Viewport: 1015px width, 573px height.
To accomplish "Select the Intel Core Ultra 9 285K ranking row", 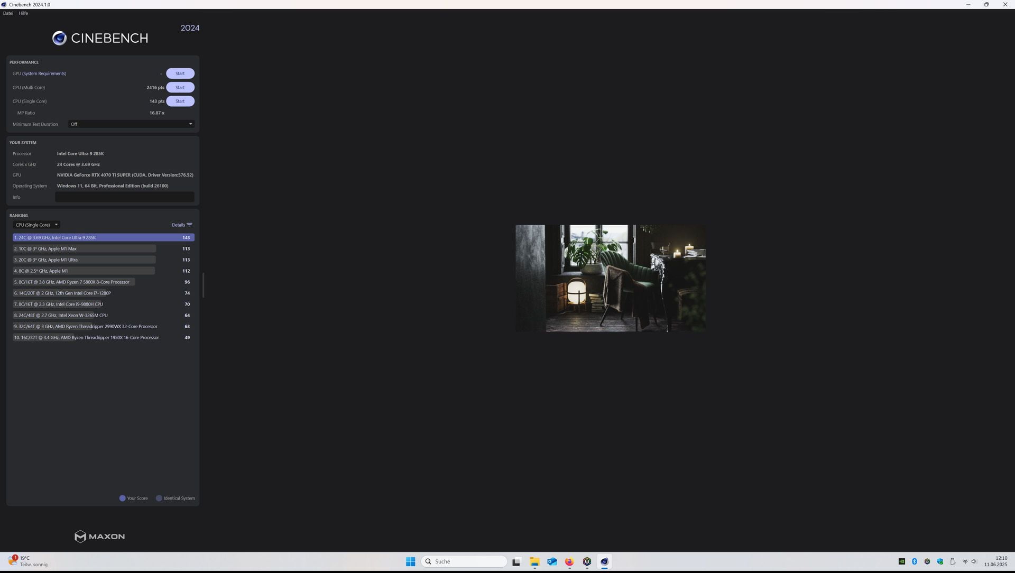I will coord(104,237).
